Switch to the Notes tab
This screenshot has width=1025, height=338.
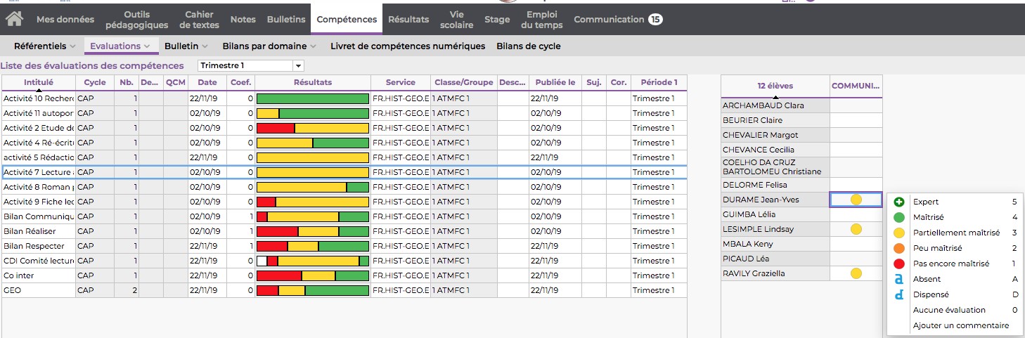click(x=243, y=20)
